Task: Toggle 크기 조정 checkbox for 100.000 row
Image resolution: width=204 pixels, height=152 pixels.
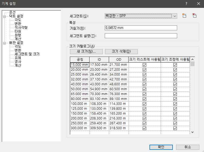Action: click(x=175, y=104)
